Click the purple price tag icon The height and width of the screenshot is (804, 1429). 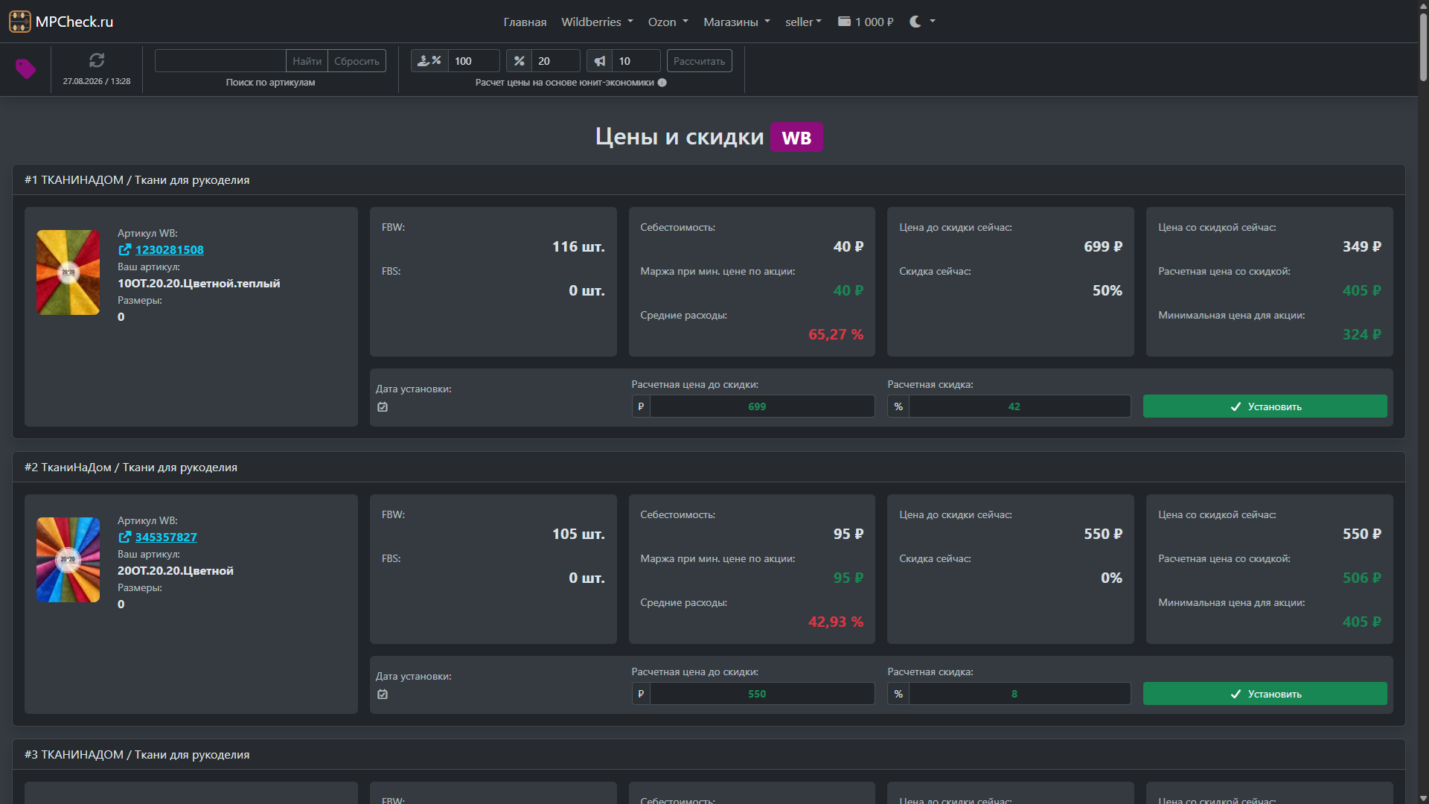tap(26, 69)
